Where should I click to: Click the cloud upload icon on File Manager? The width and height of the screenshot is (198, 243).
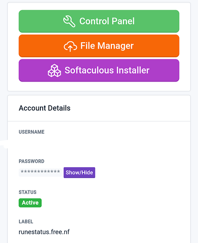tap(70, 46)
